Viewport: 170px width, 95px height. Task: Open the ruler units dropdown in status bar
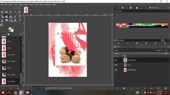(36, 88)
